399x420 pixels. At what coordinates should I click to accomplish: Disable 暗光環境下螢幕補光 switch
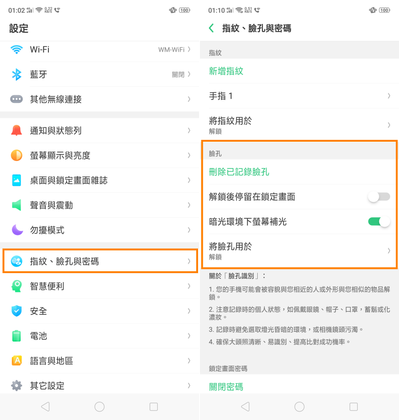pyautogui.click(x=379, y=221)
